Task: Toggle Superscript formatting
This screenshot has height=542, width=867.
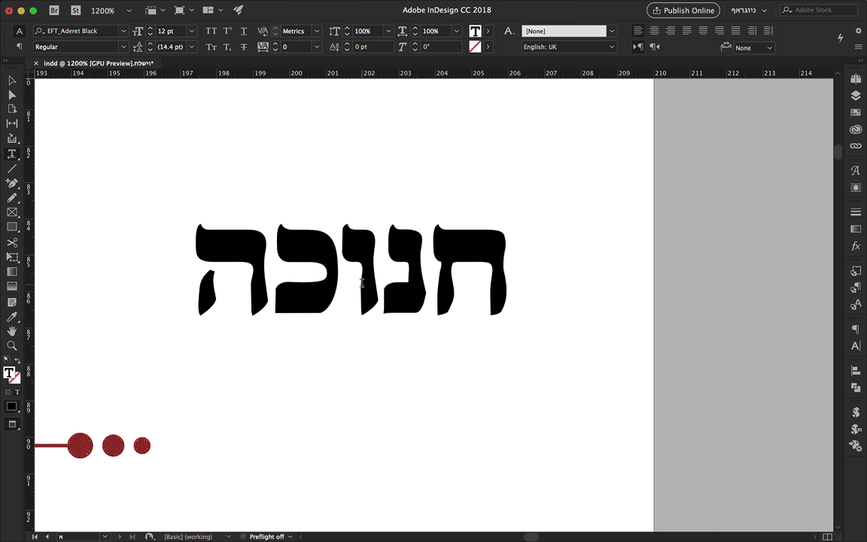Action: click(227, 31)
